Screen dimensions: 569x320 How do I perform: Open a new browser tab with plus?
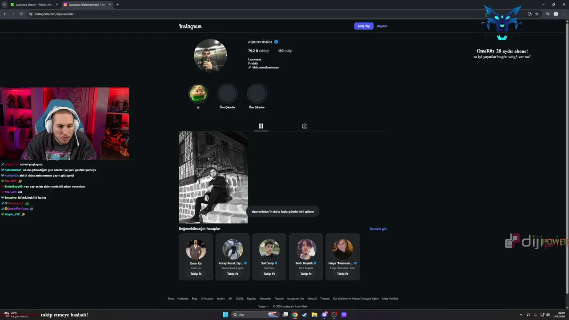[117, 4]
